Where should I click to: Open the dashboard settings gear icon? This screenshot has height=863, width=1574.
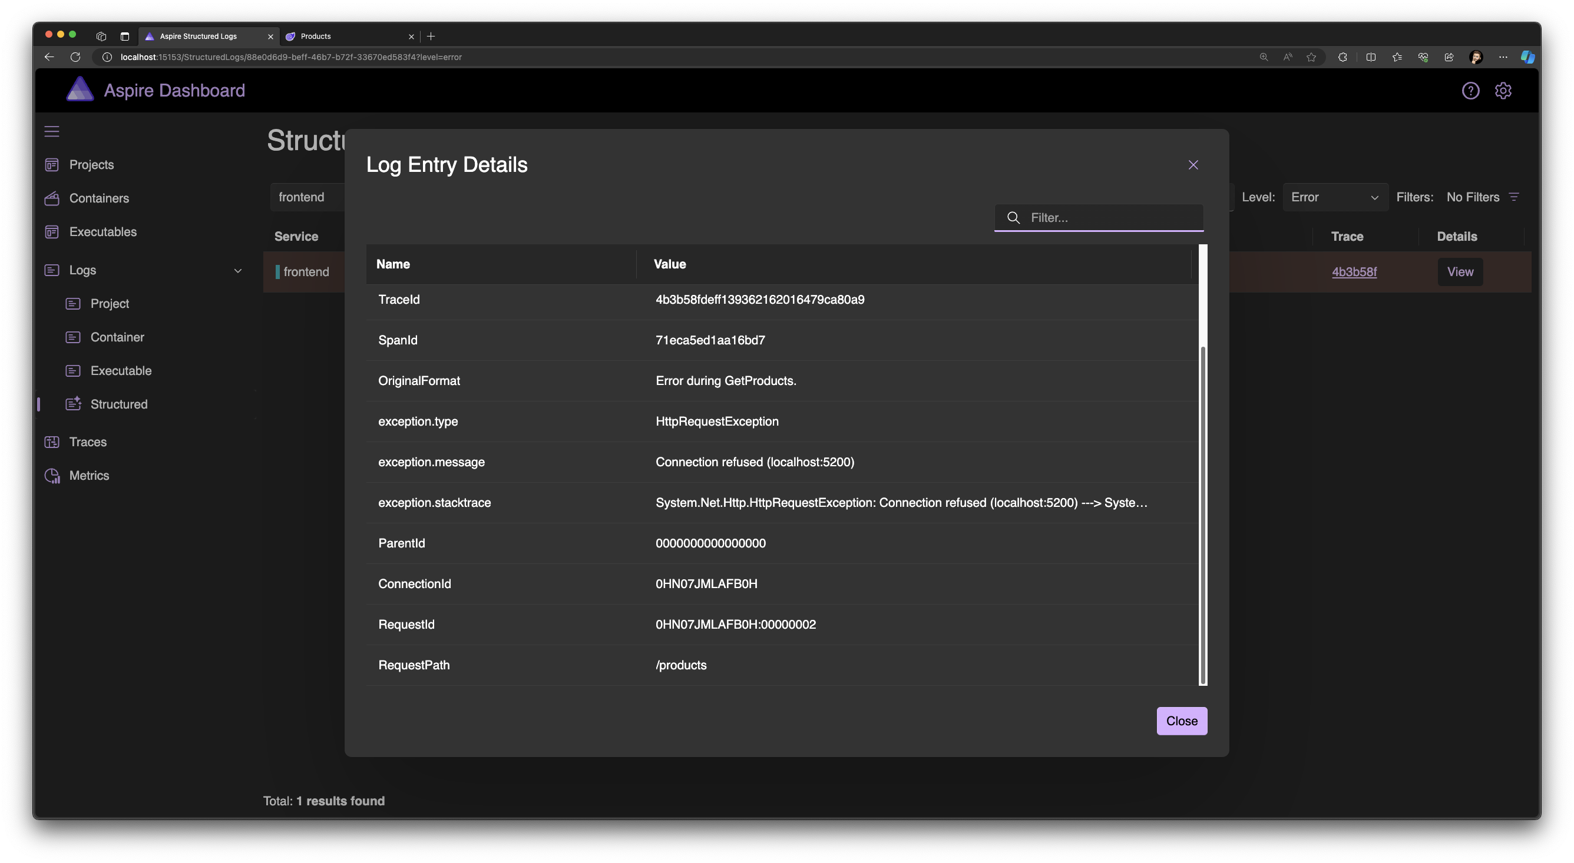1503,91
